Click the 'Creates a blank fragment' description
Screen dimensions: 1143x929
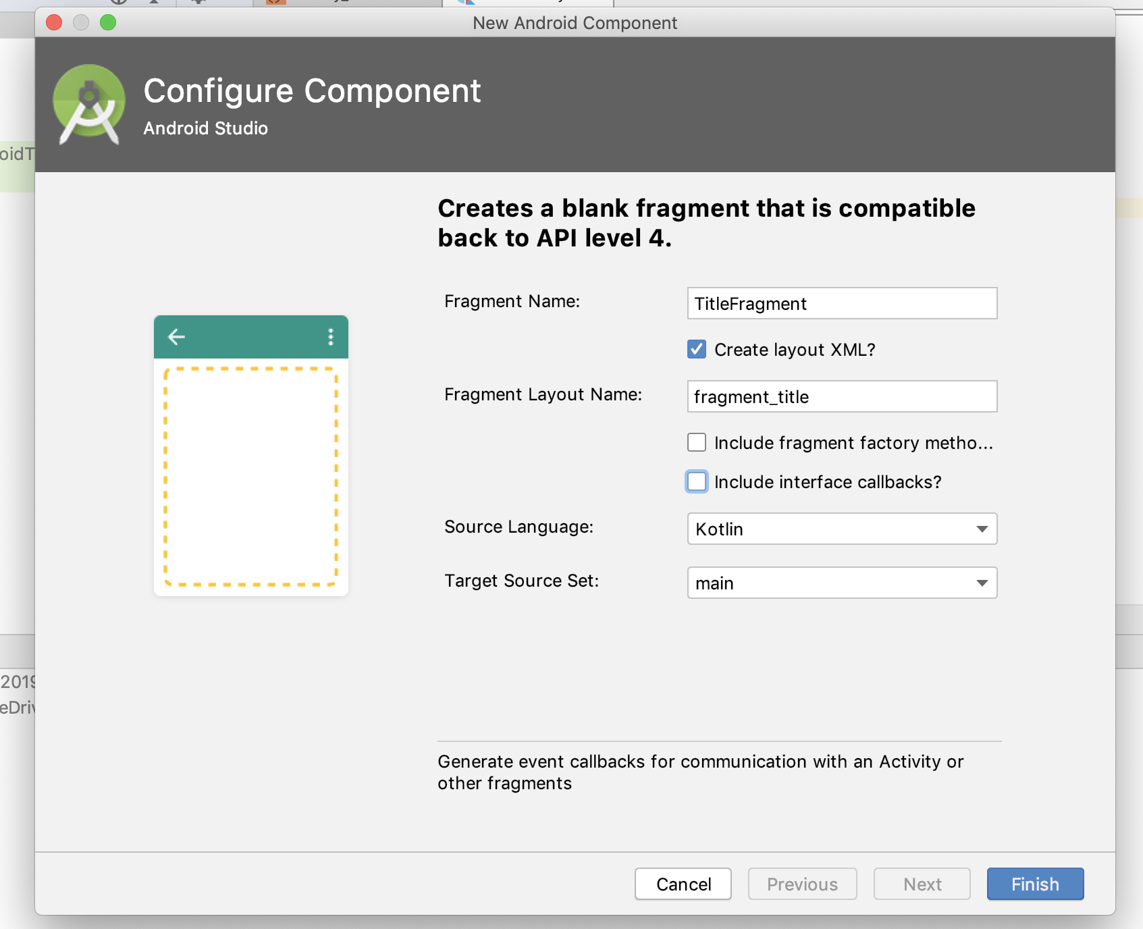click(x=706, y=223)
